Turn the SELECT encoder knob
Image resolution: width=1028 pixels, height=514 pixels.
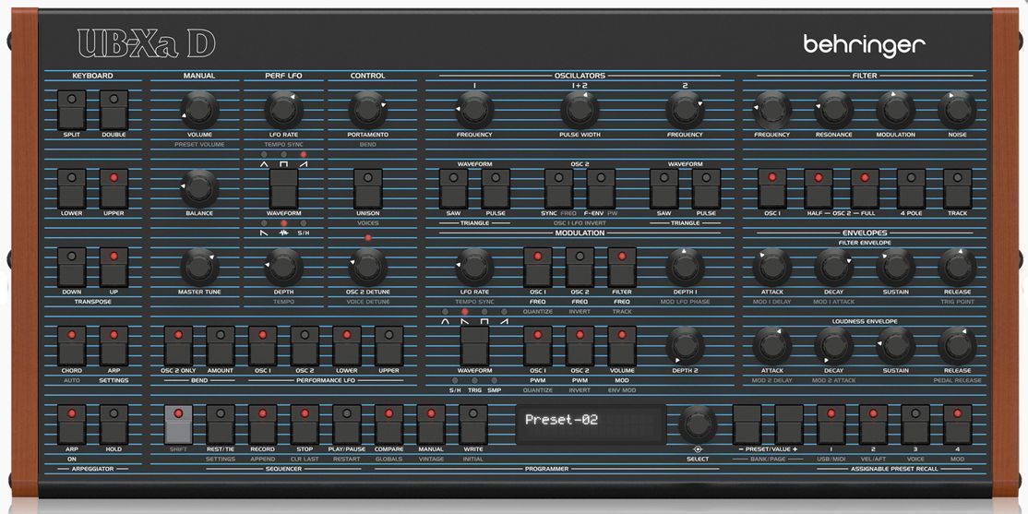[x=698, y=424]
